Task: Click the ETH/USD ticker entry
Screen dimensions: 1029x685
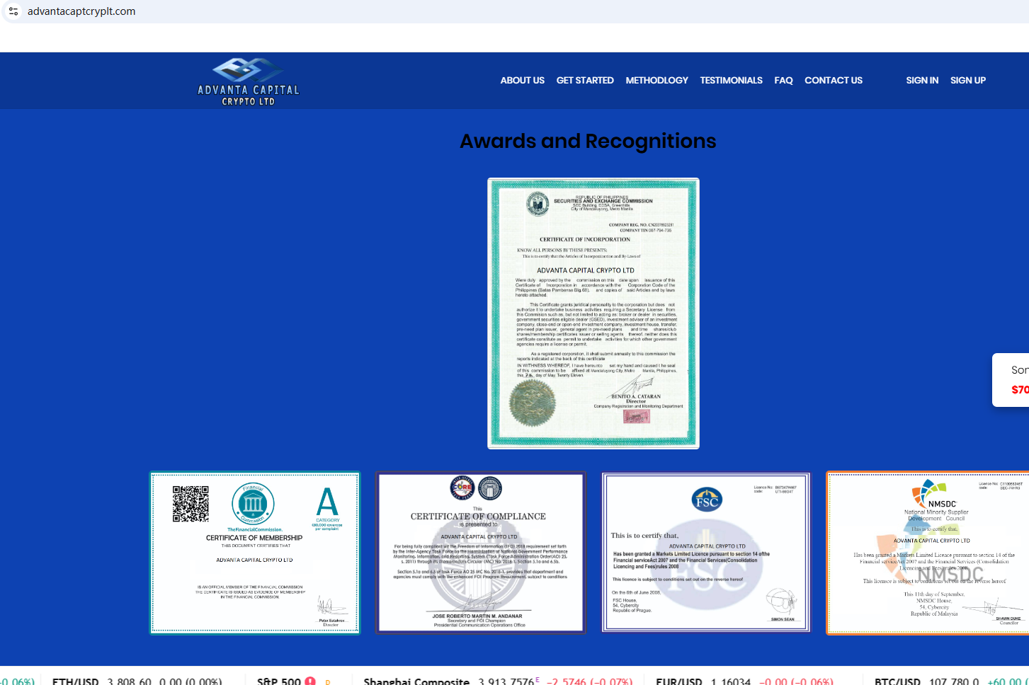Action: point(137,681)
